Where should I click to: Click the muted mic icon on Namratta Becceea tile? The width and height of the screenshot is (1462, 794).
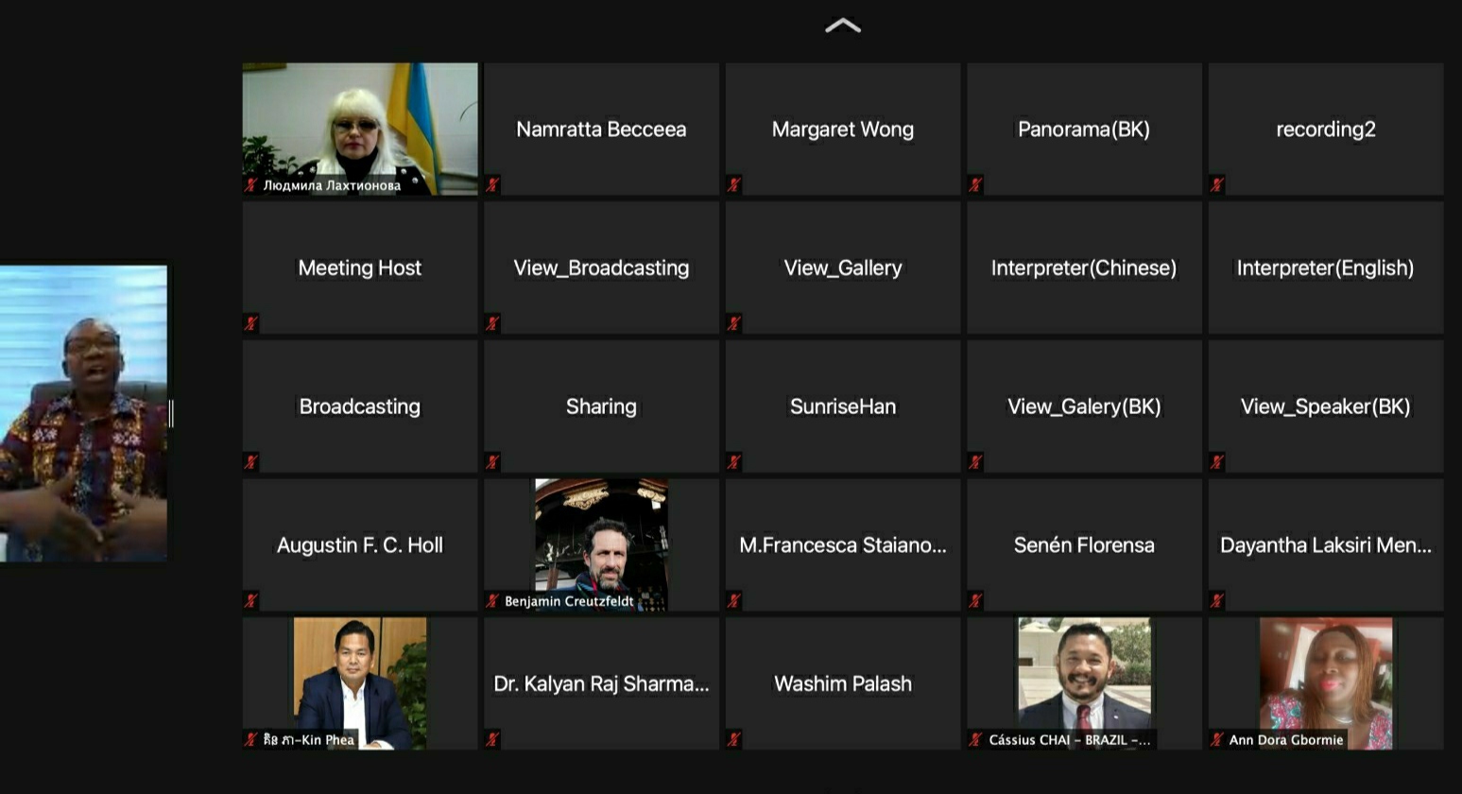click(492, 185)
